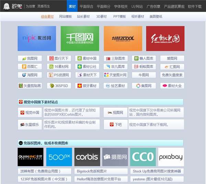Open the 红动中国 red banner
The width and height of the screenshot is (206, 184).
pyautogui.click(x=165, y=39)
